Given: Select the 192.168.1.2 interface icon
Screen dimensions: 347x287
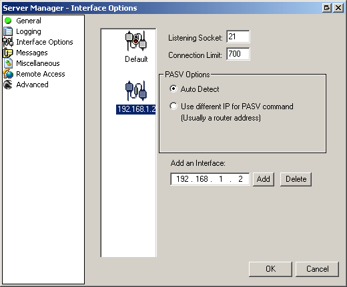Looking at the screenshot, I should click(136, 91).
